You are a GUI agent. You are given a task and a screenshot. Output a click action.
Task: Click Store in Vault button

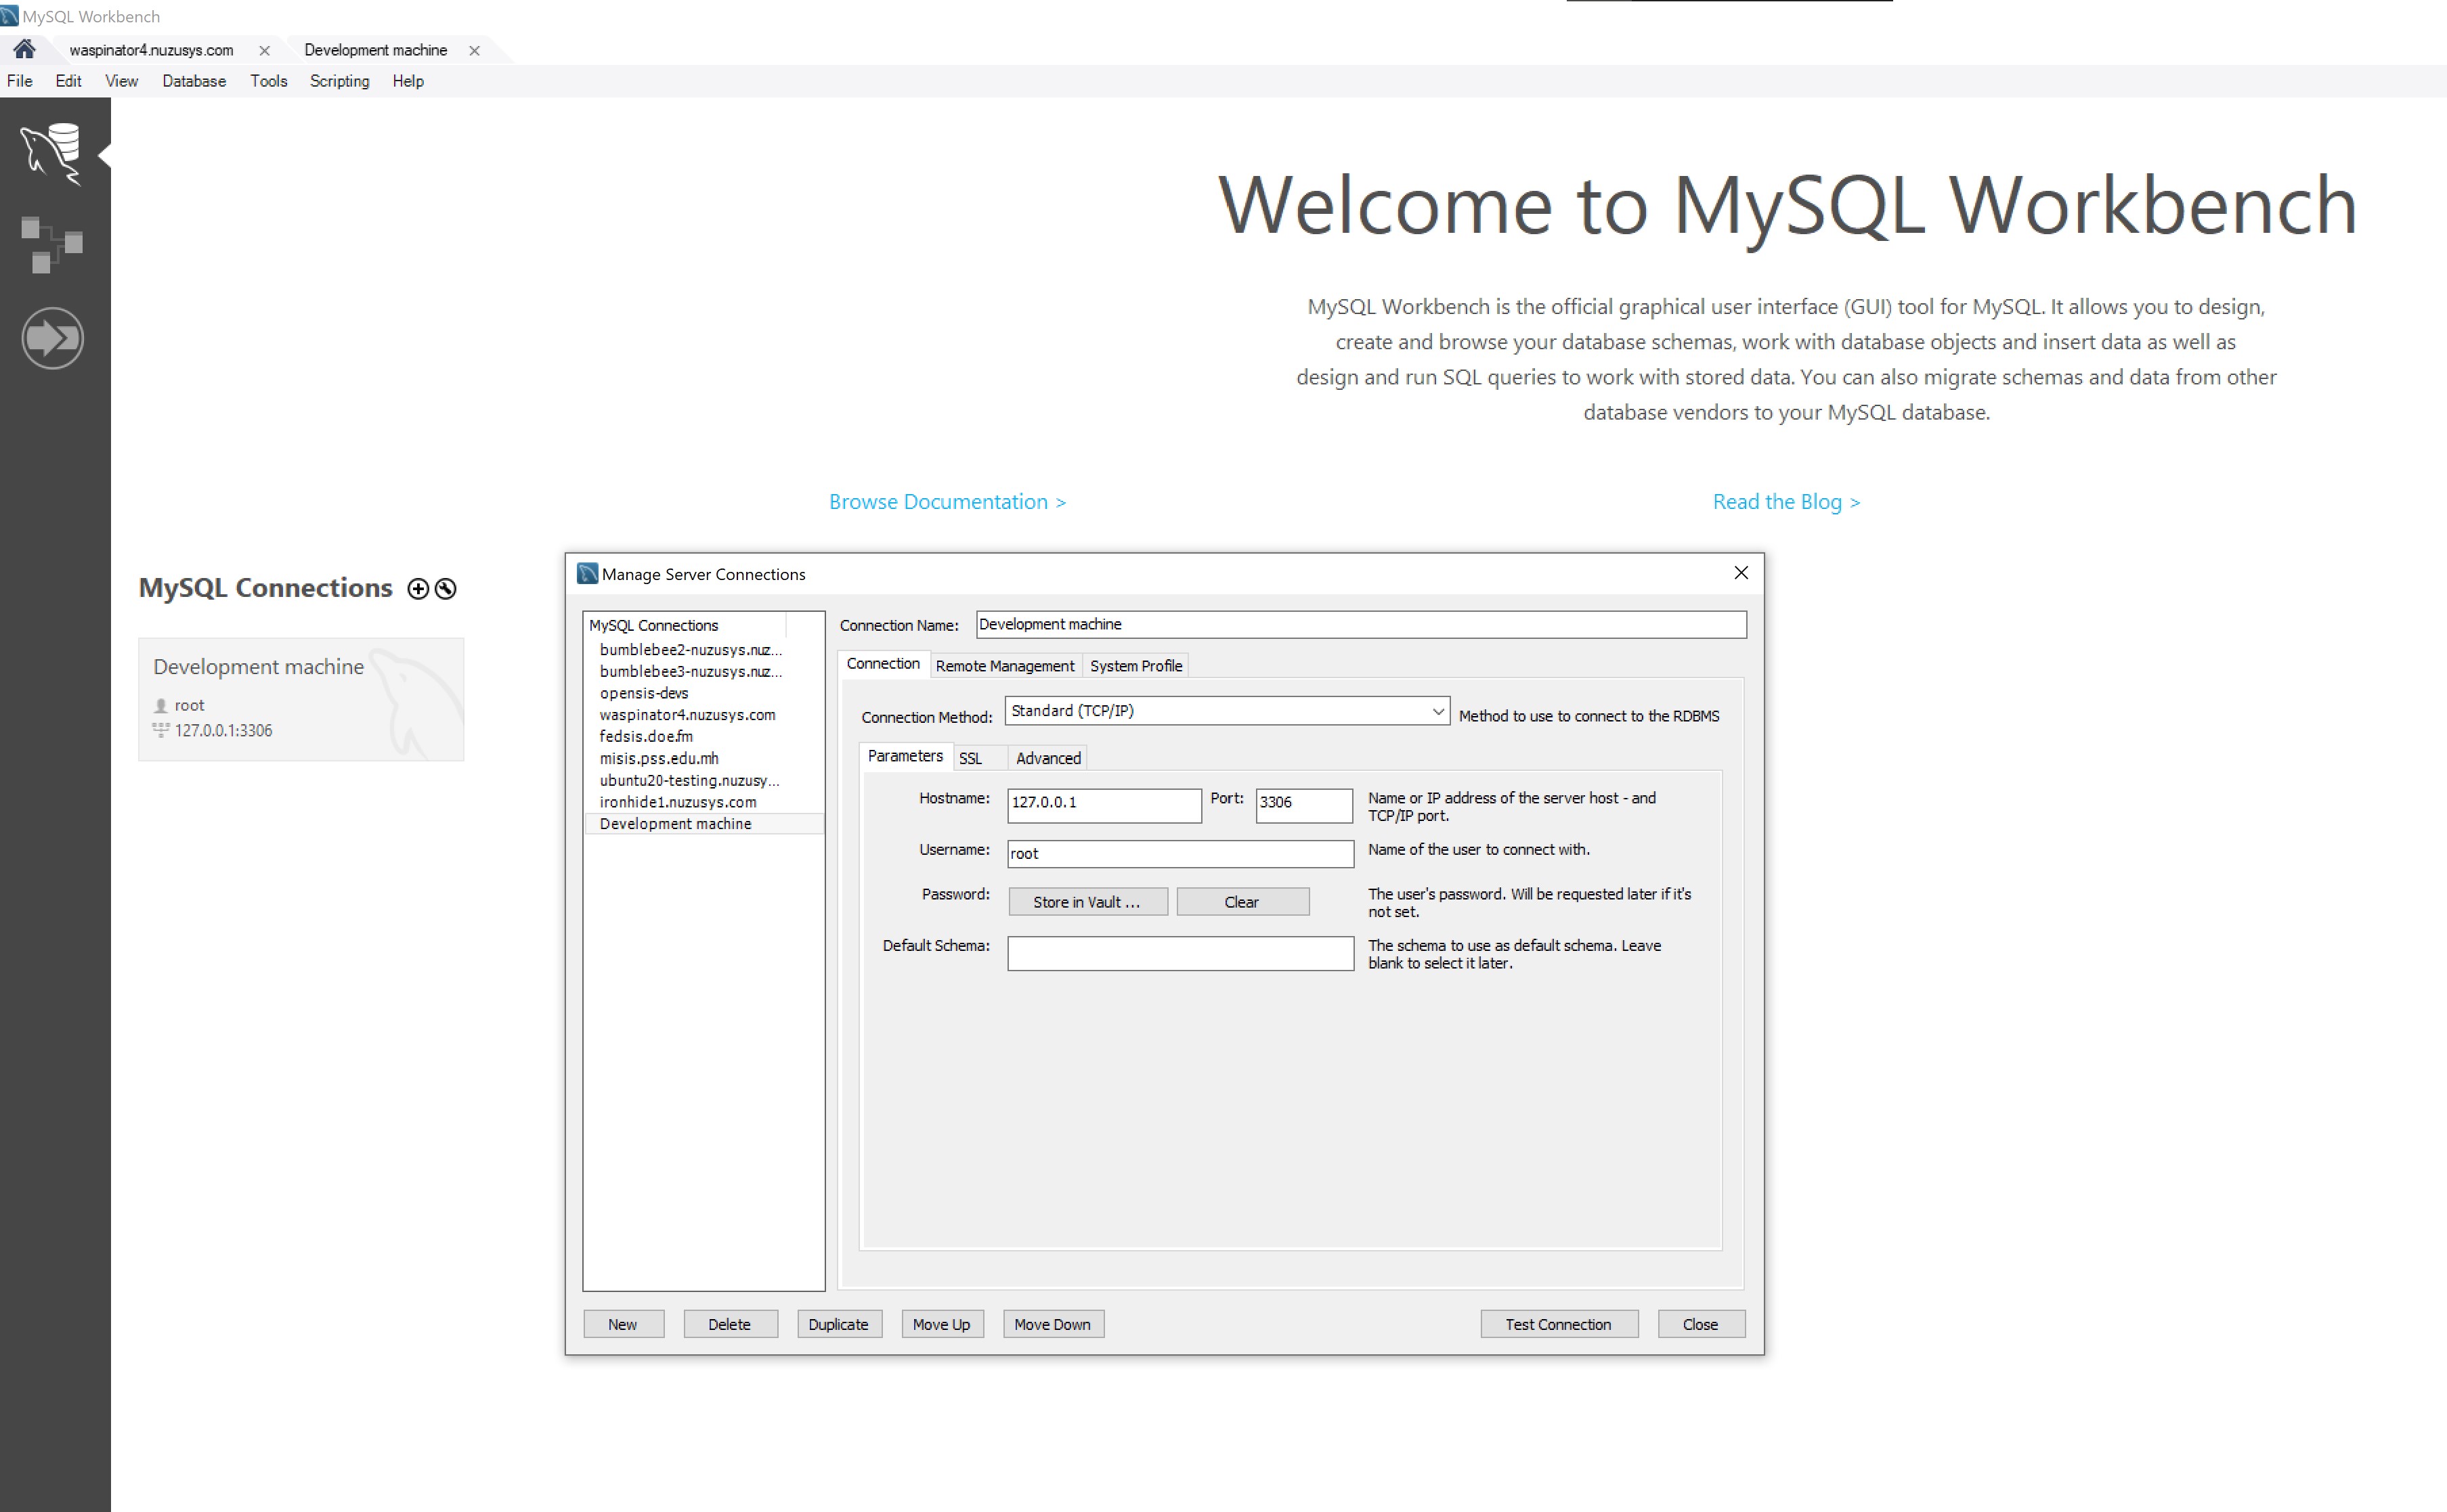pyautogui.click(x=1087, y=902)
